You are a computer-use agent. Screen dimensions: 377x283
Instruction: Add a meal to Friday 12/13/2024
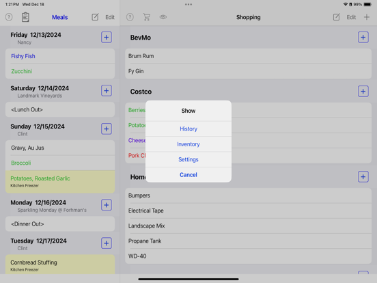click(107, 38)
